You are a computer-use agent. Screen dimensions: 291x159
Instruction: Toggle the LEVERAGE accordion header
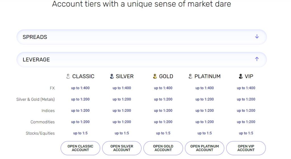pos(36,59)
